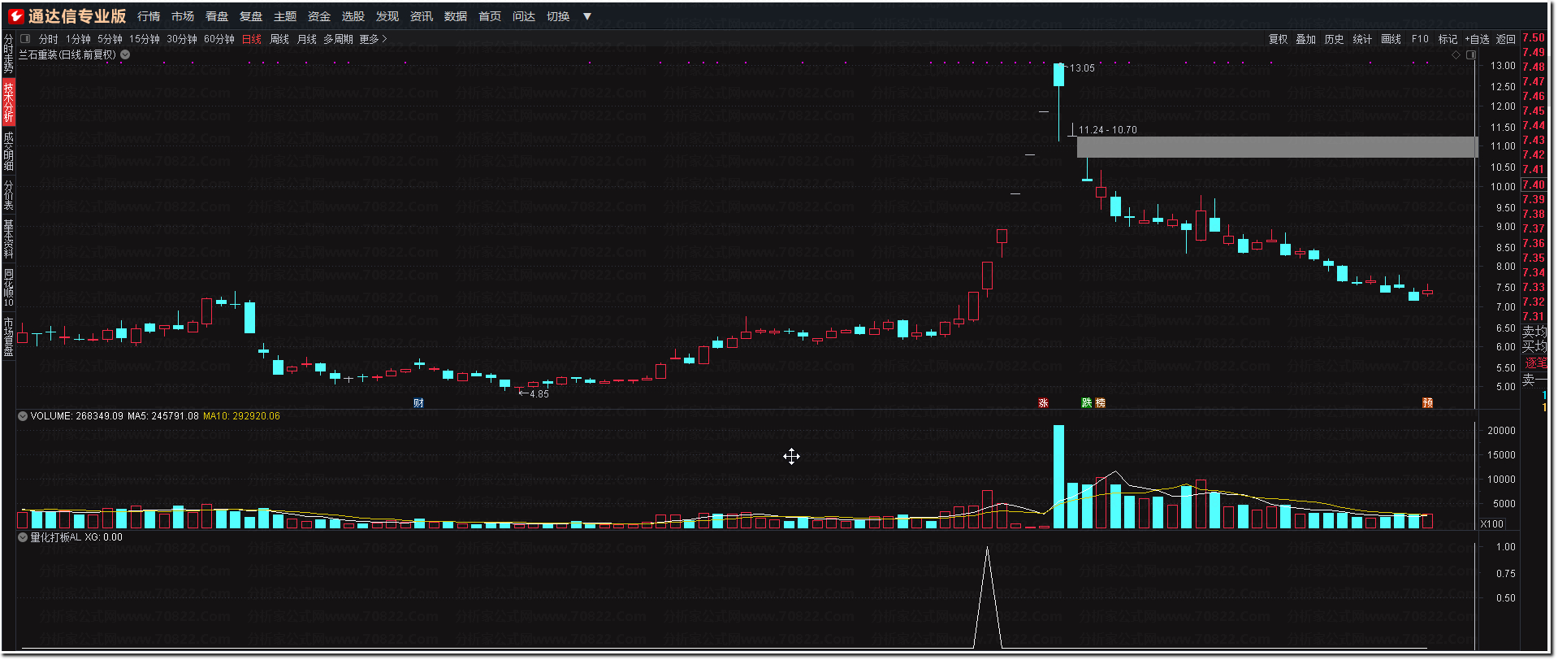Open 市场复盘 sidebar tab
This screenshot has width=1558, height=660.
coord(8,337)
